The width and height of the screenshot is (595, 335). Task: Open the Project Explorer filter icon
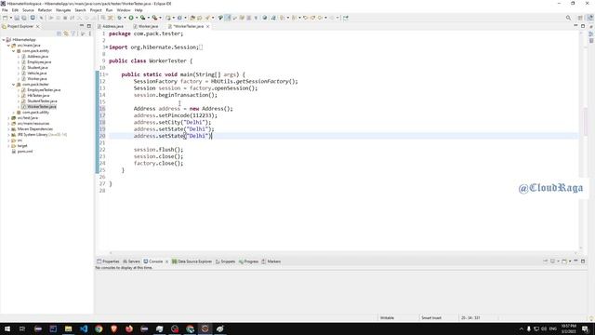pyautogui.click(x=73, y=33)
